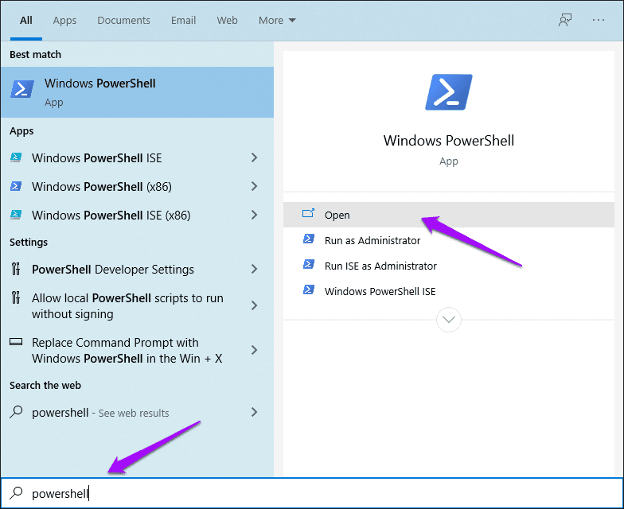Expand Windows PowerShell ISE result arrow
This screenshot has width=624, height=509.
click(x=255, y=158)
